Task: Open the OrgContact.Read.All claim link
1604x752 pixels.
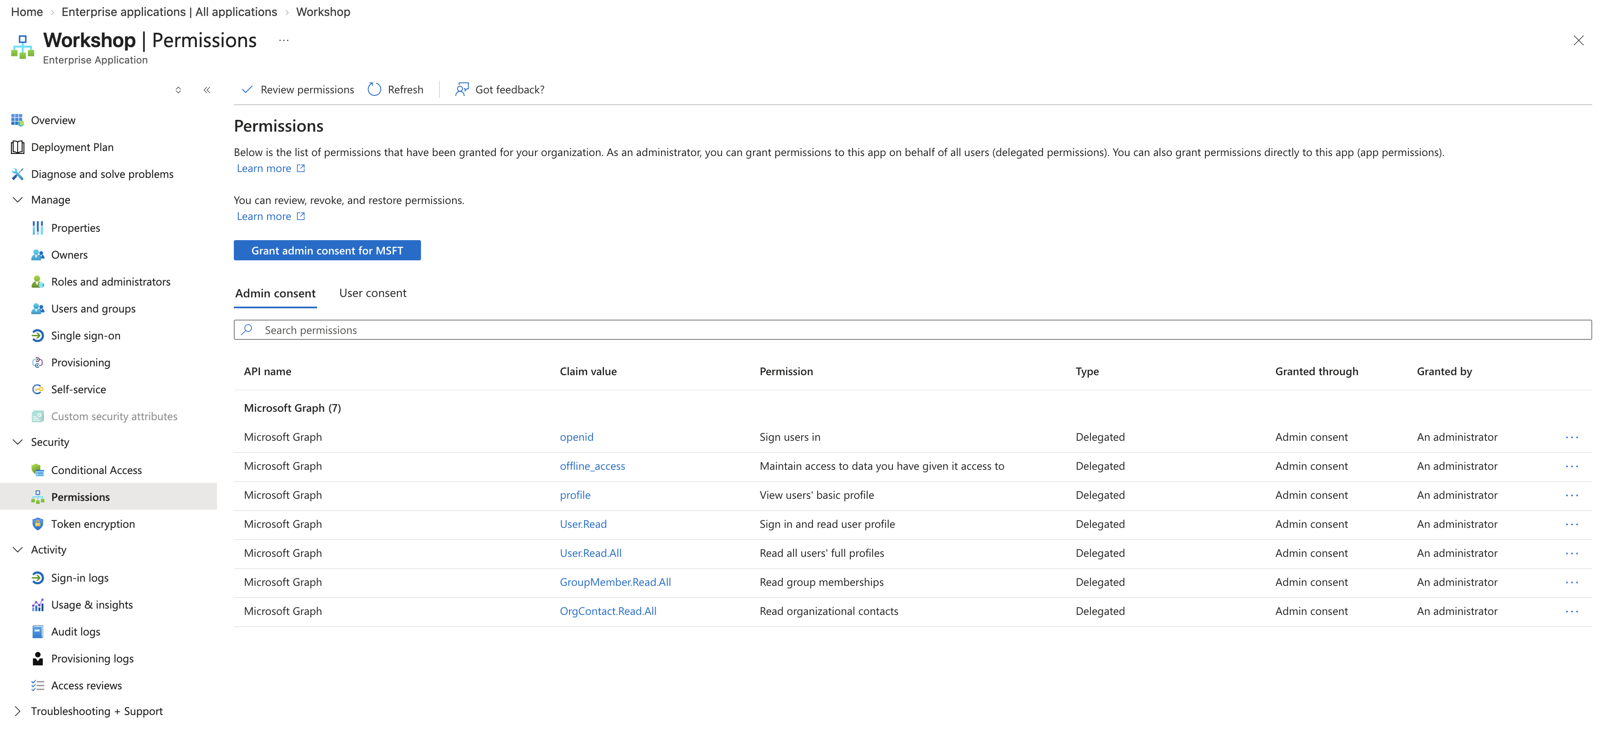Action: coord(608,611)
